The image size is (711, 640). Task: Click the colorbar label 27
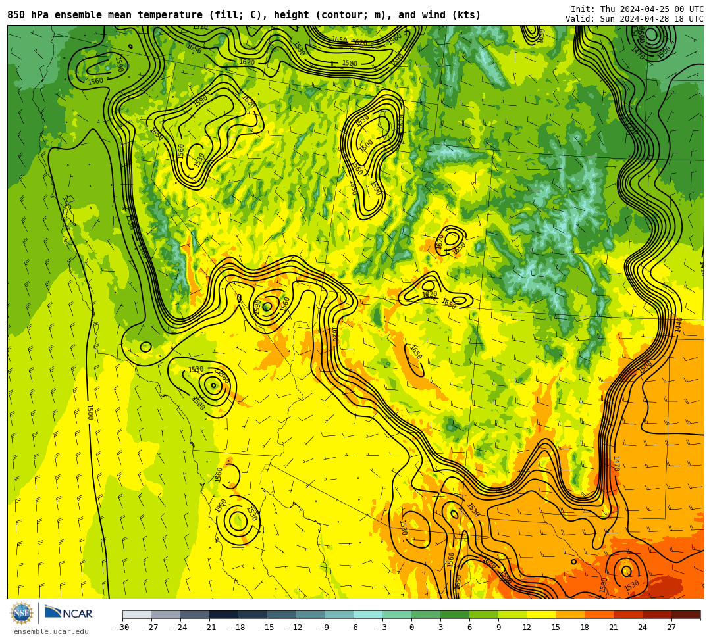[671, 628]
